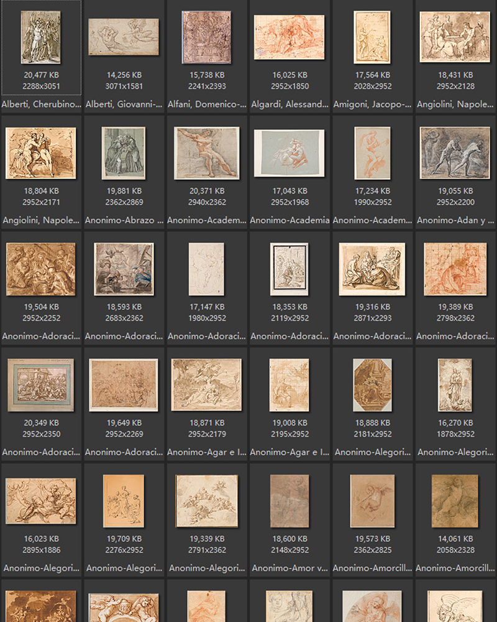Pick the Angiolini thumbnail sized 18,804 KB
The image size is (497, 622).
point(41,153)
